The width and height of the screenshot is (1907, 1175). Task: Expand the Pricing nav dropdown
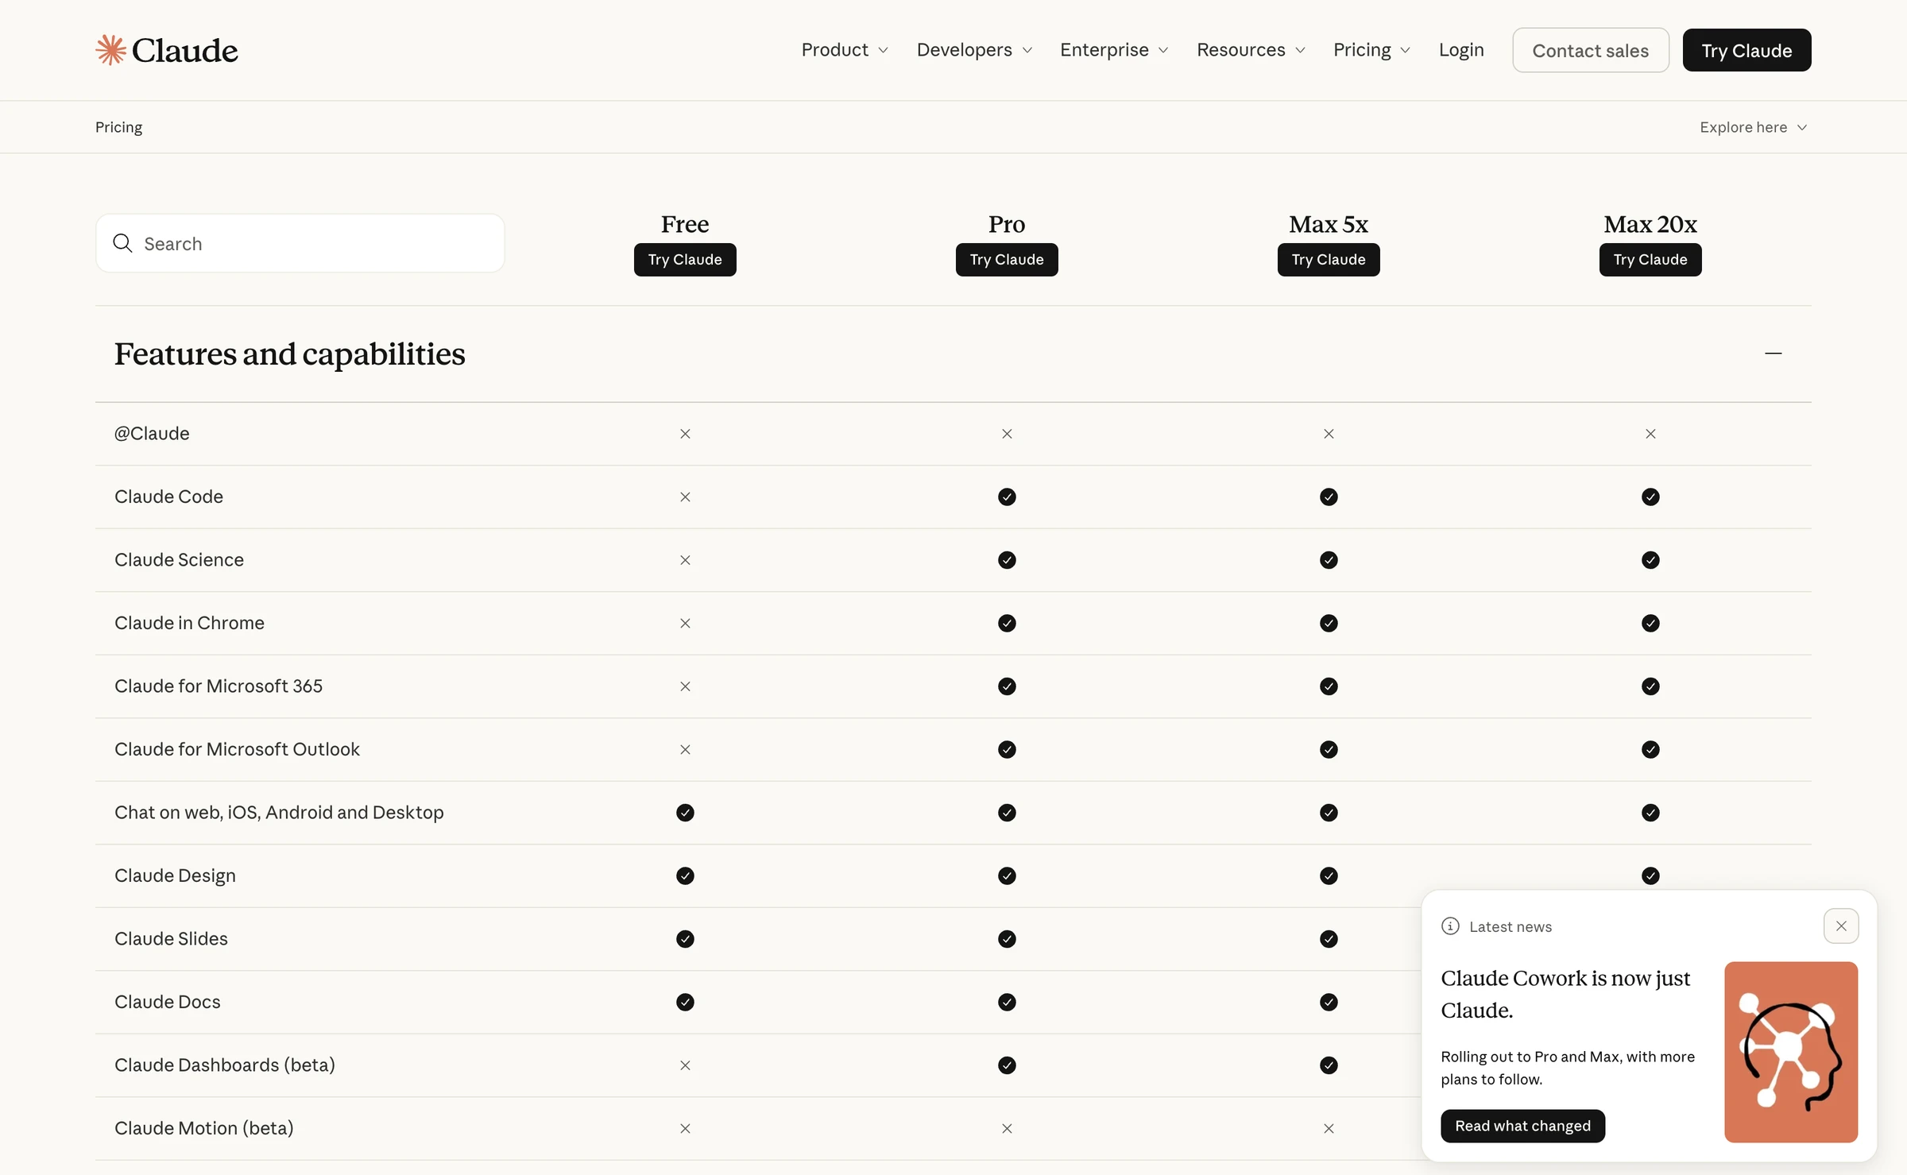1371,50
